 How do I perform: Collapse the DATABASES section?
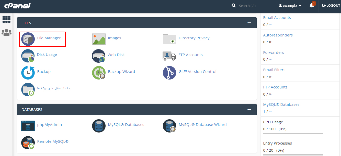pos(249,110)
